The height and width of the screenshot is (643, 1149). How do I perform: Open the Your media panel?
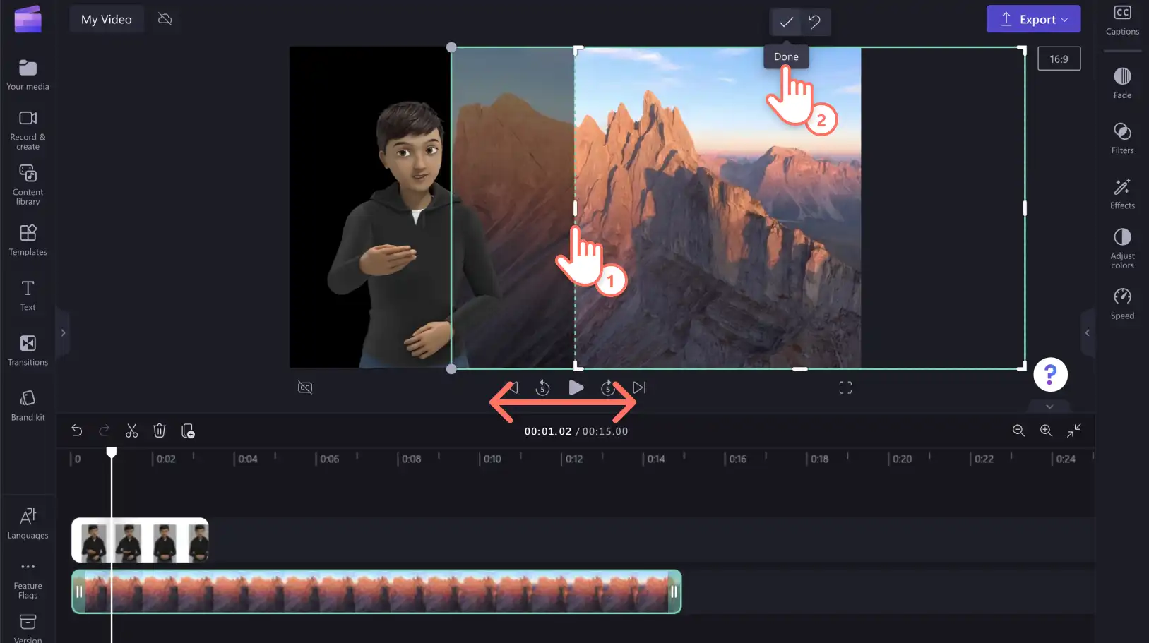point(28,75)
